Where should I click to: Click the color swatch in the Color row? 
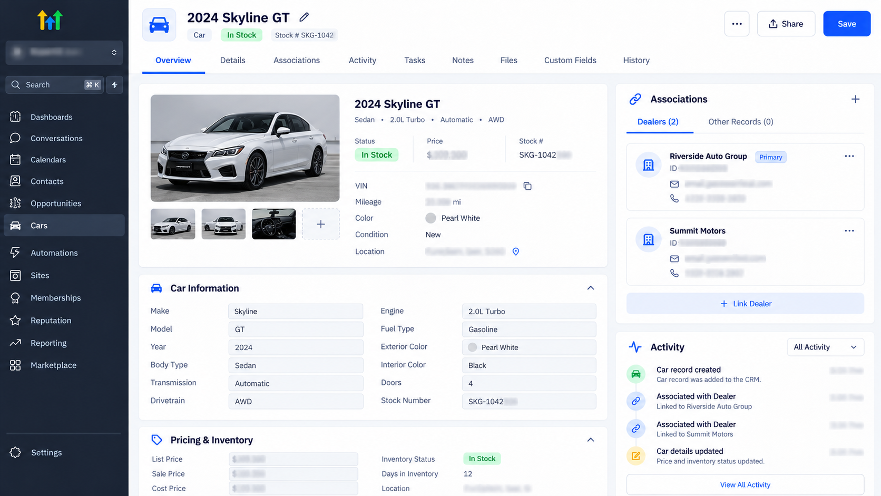(x=430, y=218)
